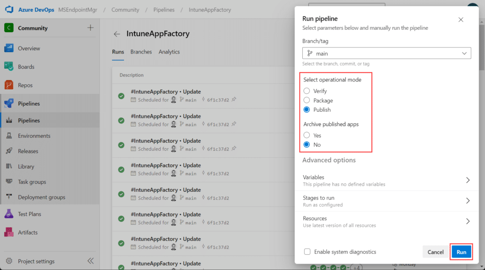Click the Releases rocket icon

tap(9, 151)
